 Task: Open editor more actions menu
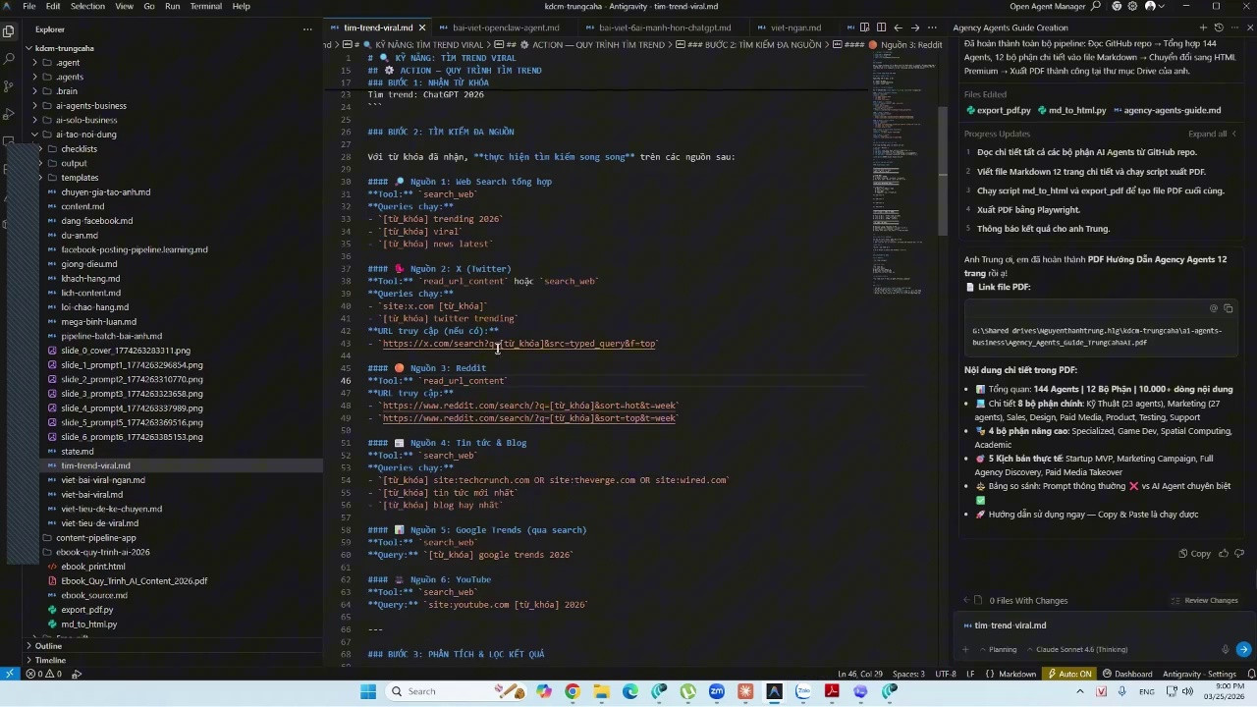pos(931,27)
